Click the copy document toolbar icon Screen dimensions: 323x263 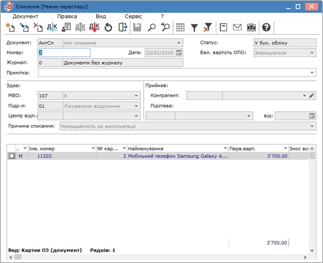click(x=24, y=27)
